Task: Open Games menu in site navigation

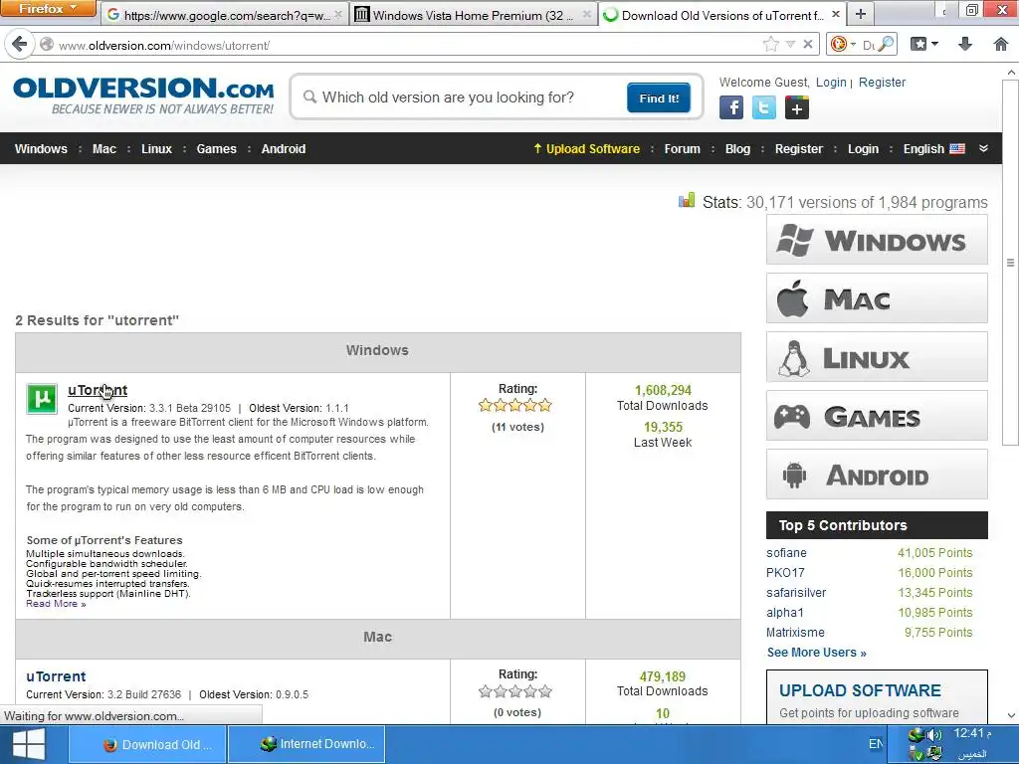Action: [216, 149]
